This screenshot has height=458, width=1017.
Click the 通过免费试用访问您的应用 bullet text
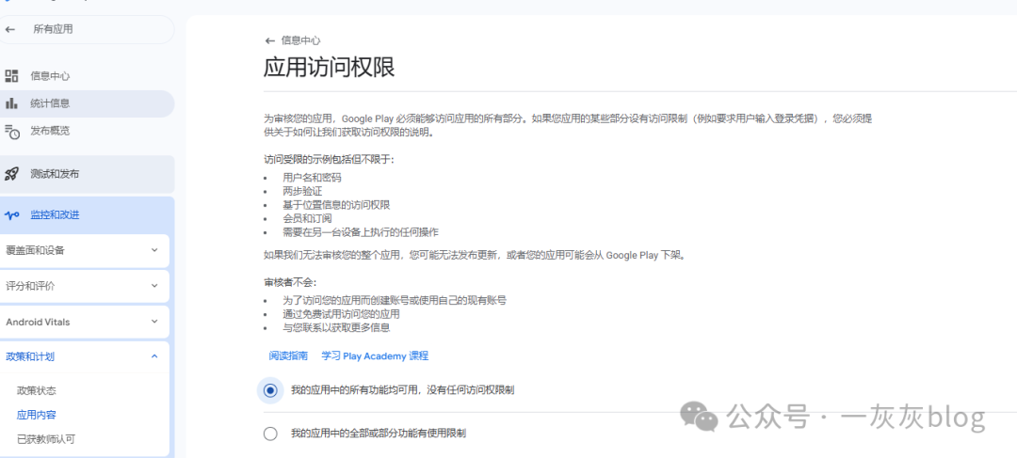pos(341,314)
